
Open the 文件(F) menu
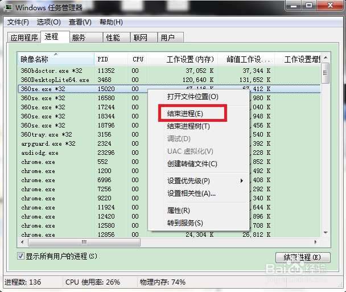click(18, 22)
